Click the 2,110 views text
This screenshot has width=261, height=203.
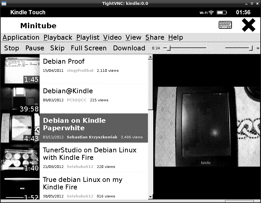(108, 70)
